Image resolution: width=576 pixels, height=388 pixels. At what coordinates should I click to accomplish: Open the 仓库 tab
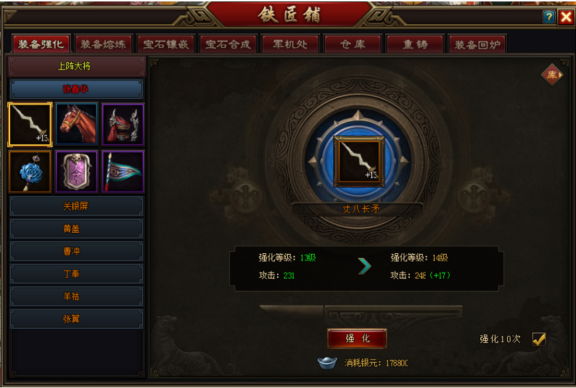(353, 44)
